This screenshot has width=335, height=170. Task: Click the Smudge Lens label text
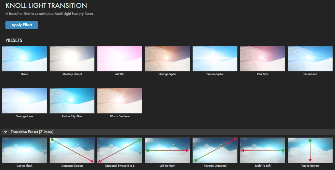click(x=24, y=116)
